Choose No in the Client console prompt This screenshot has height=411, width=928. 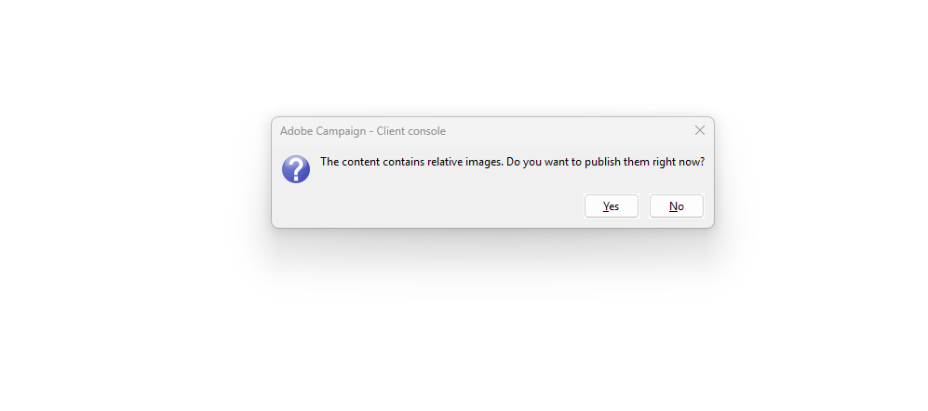[x=676, y=206]
